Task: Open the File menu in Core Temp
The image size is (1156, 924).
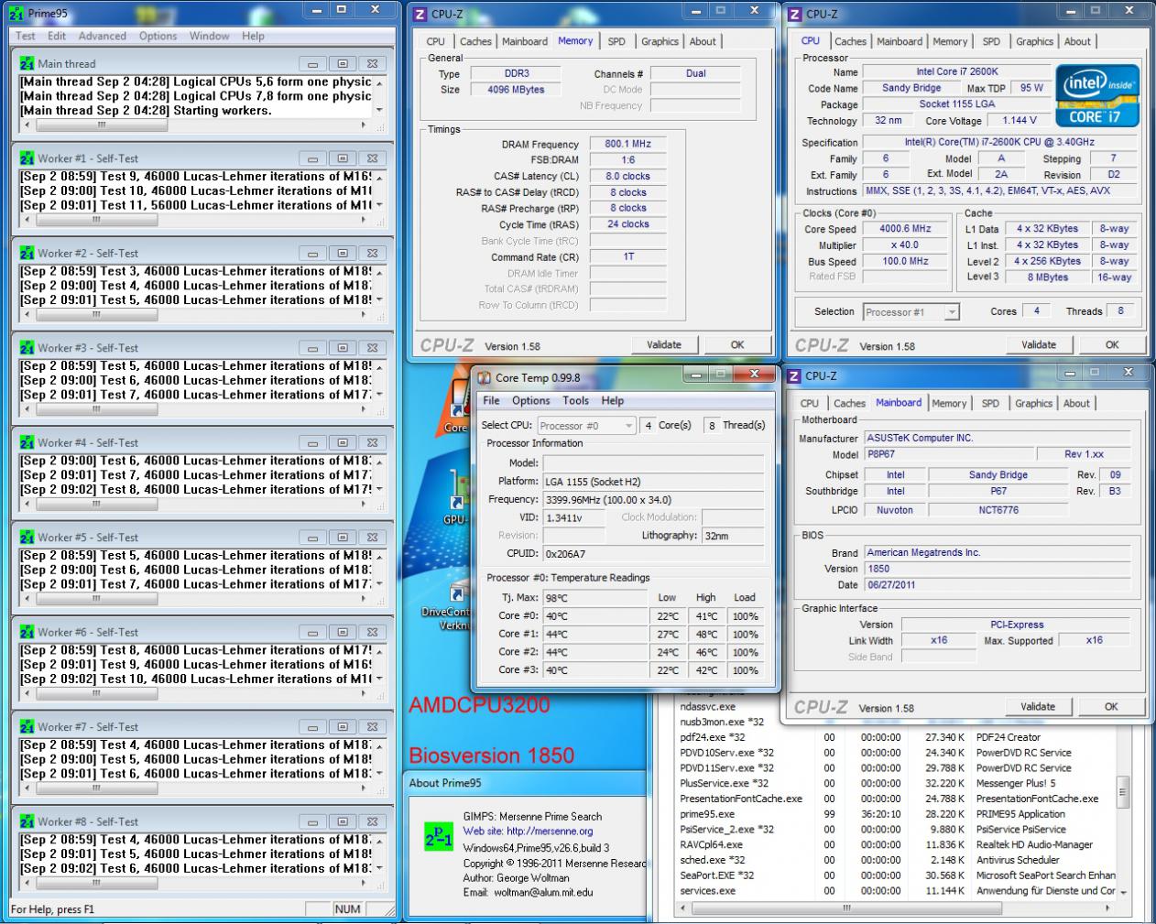Action: pyautogui.click(x=491, y=400)
